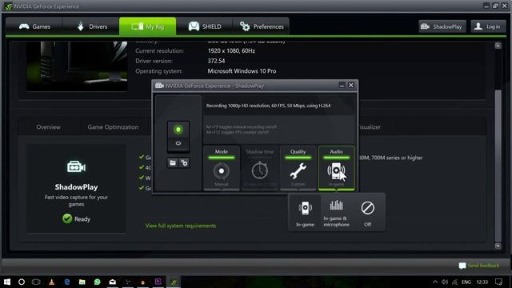Expand the Quality wrench panel

point(298,168)
